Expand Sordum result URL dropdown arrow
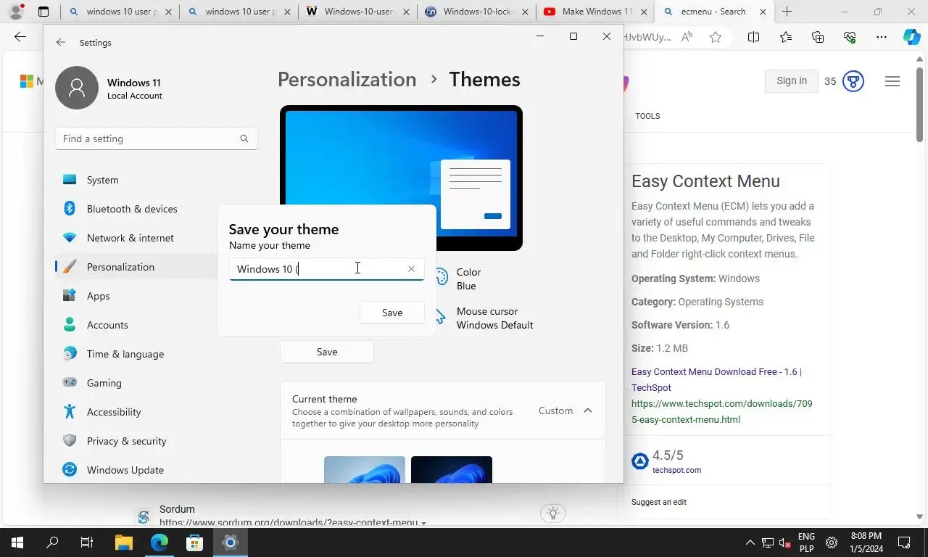 click(x=423, y=523)
